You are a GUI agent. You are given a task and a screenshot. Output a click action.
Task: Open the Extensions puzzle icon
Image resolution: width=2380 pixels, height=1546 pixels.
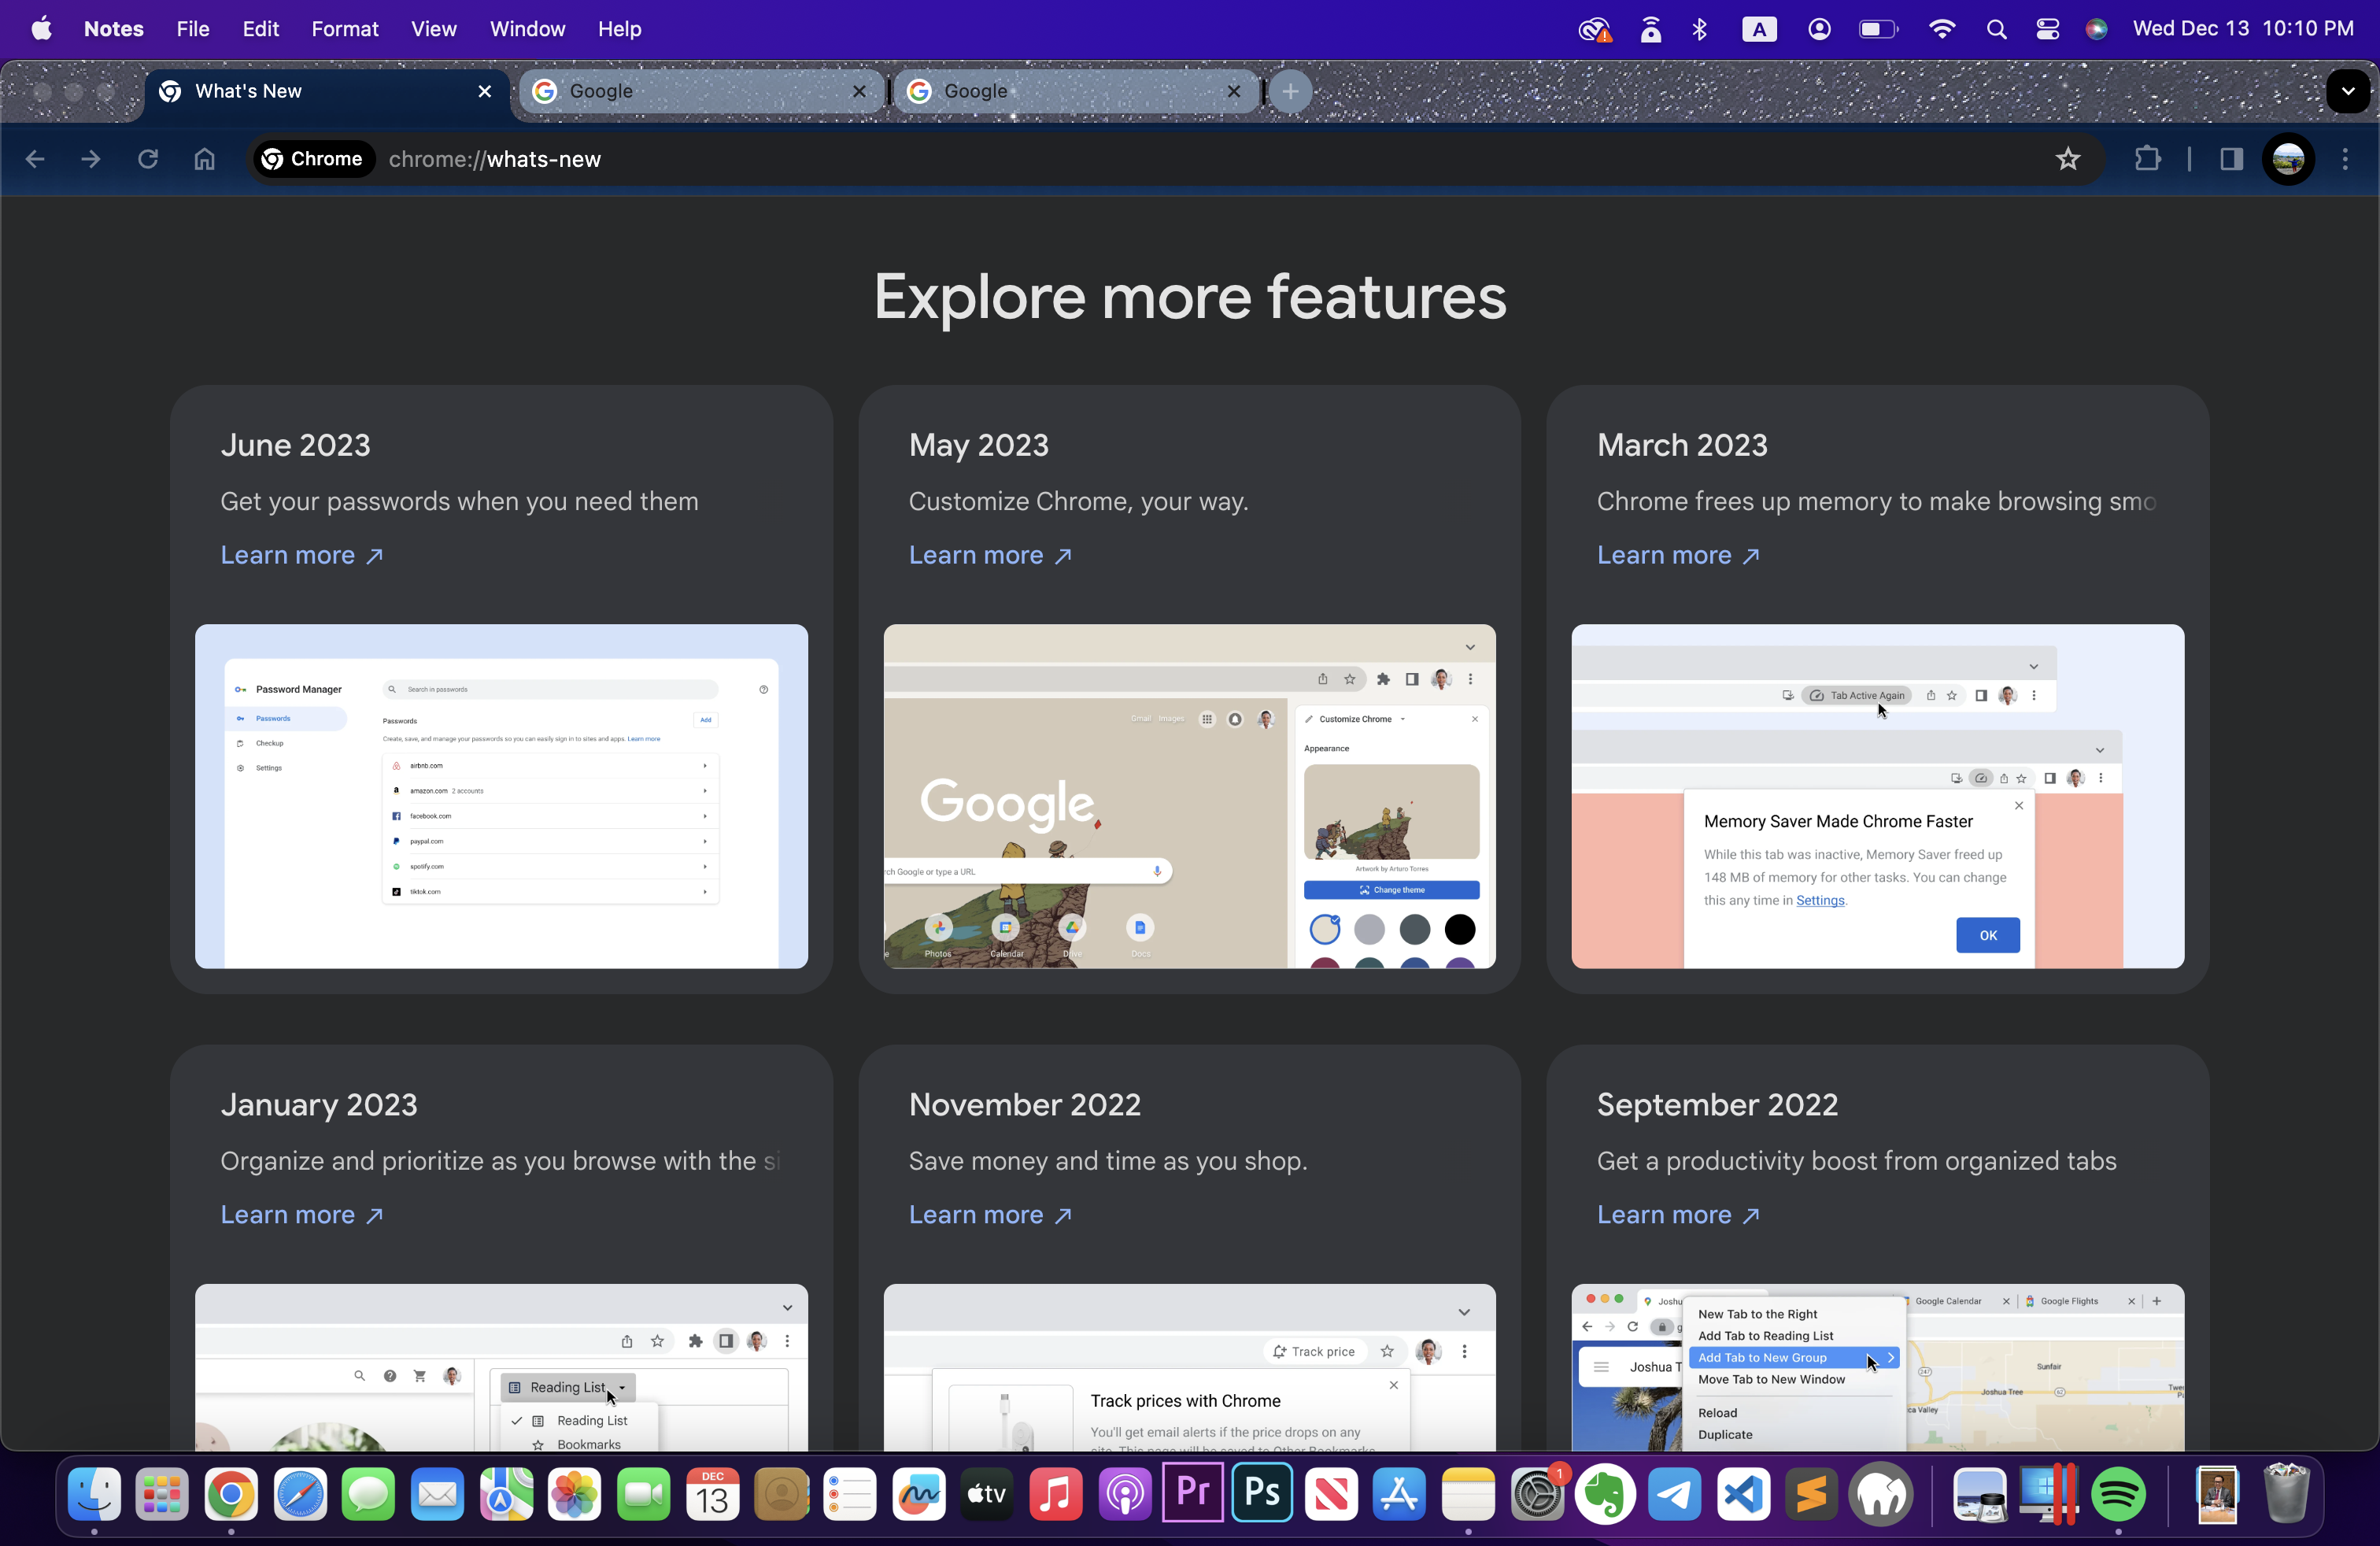tap(2147, 159)
